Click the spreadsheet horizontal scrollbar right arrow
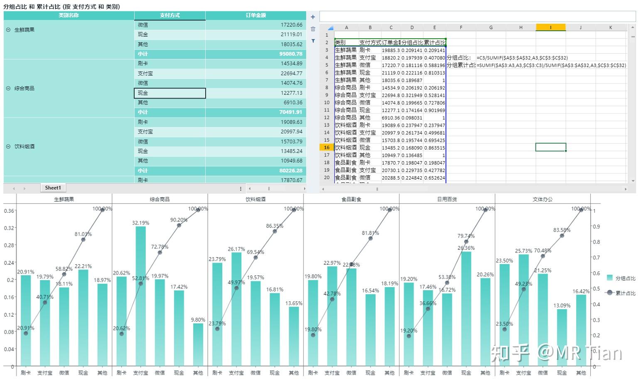 pos(626,189)
